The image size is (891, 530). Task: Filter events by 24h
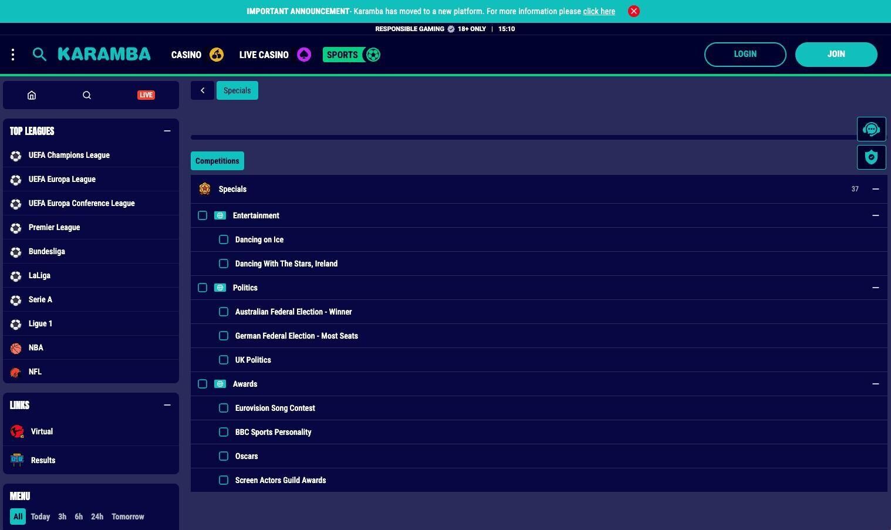97,517
